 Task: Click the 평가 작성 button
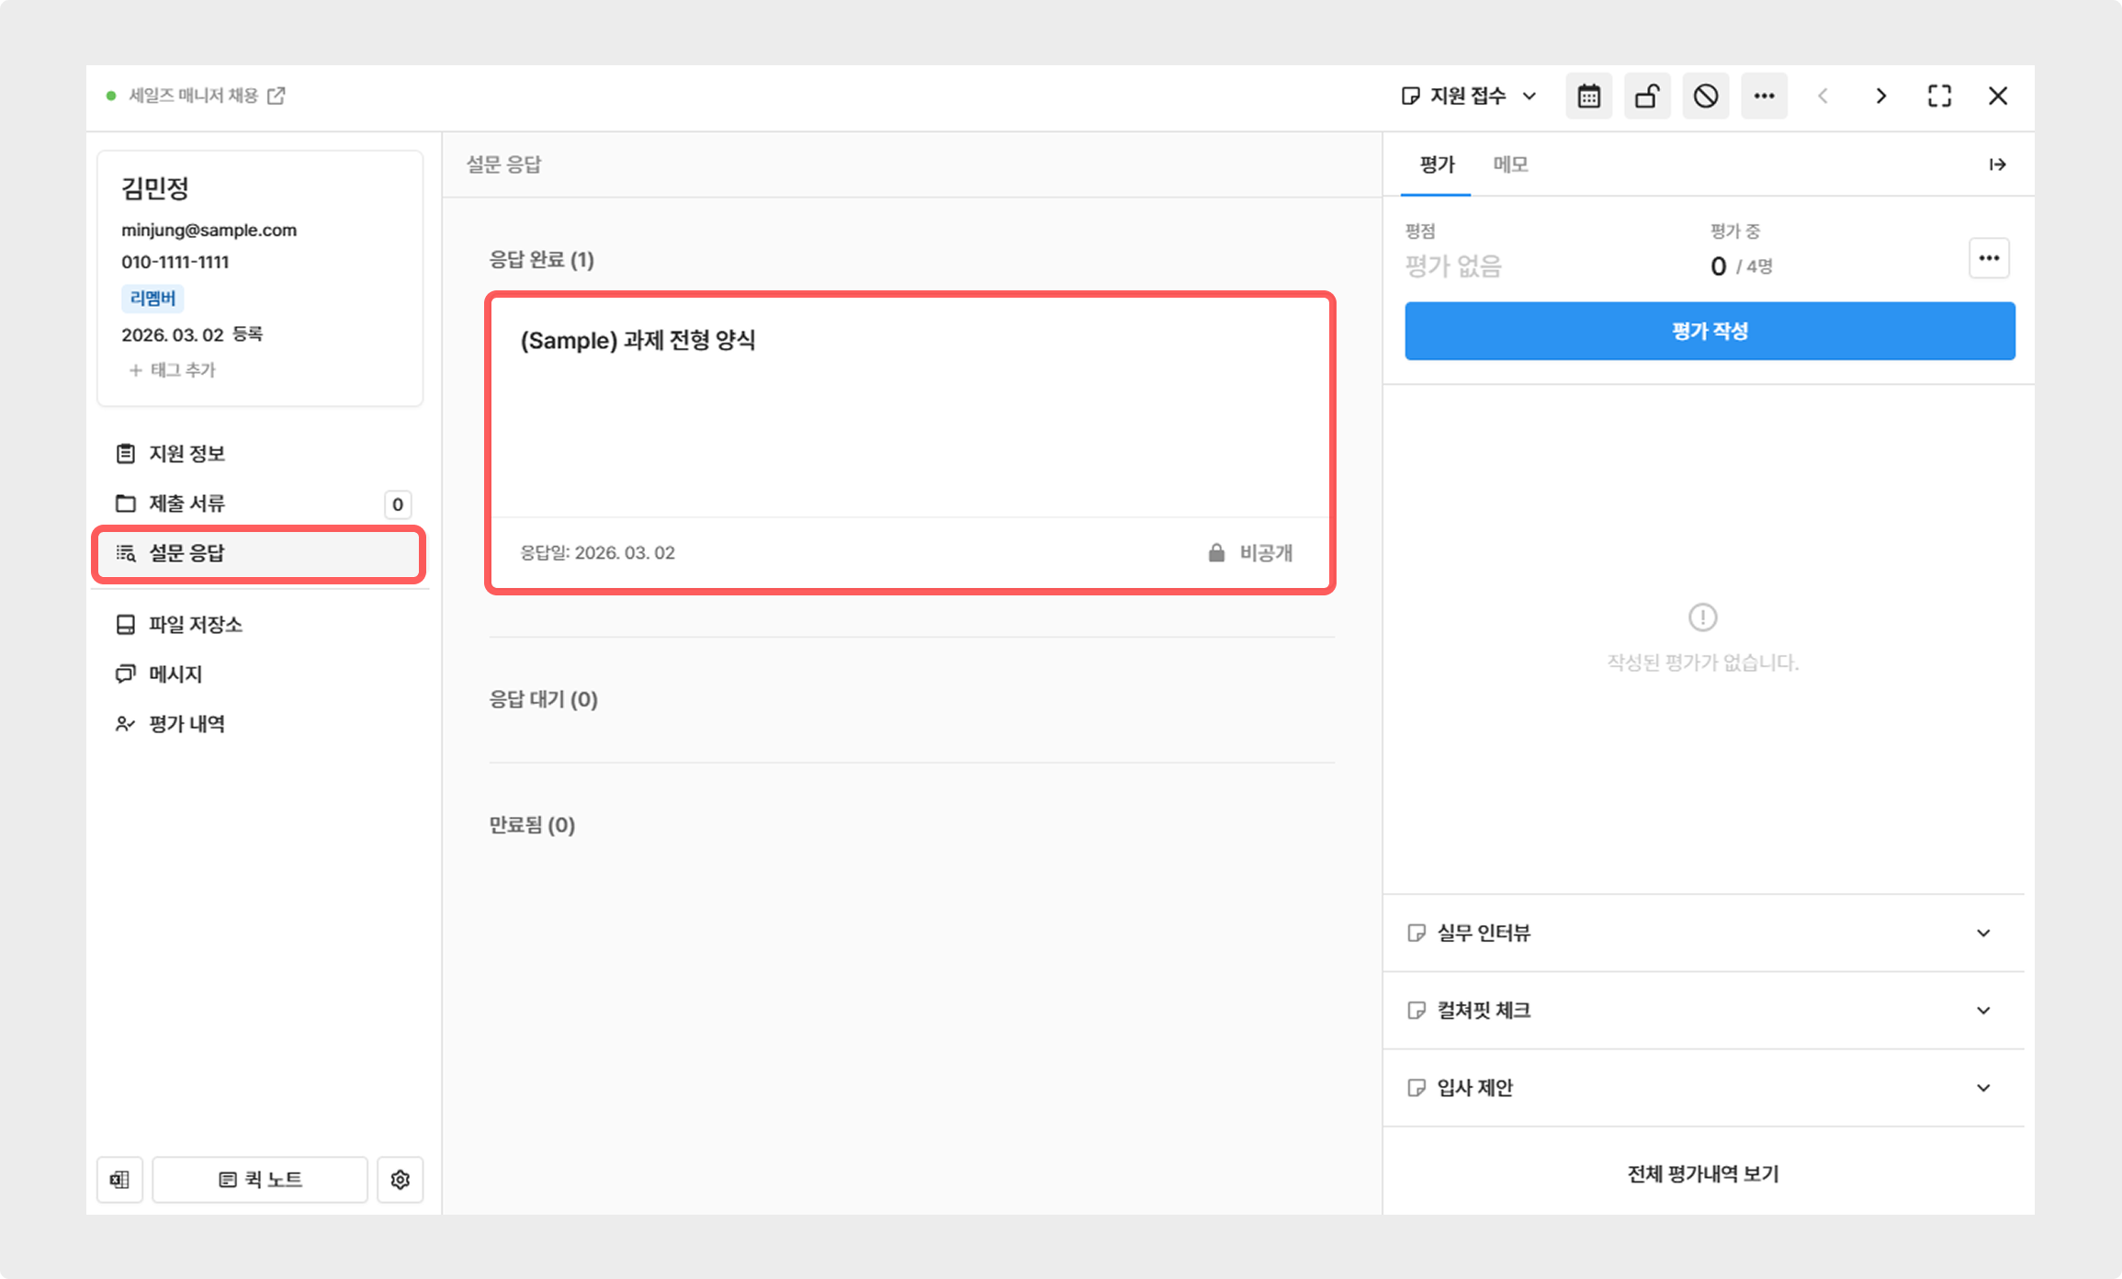pyautogui.click(x=1710, y=331)
